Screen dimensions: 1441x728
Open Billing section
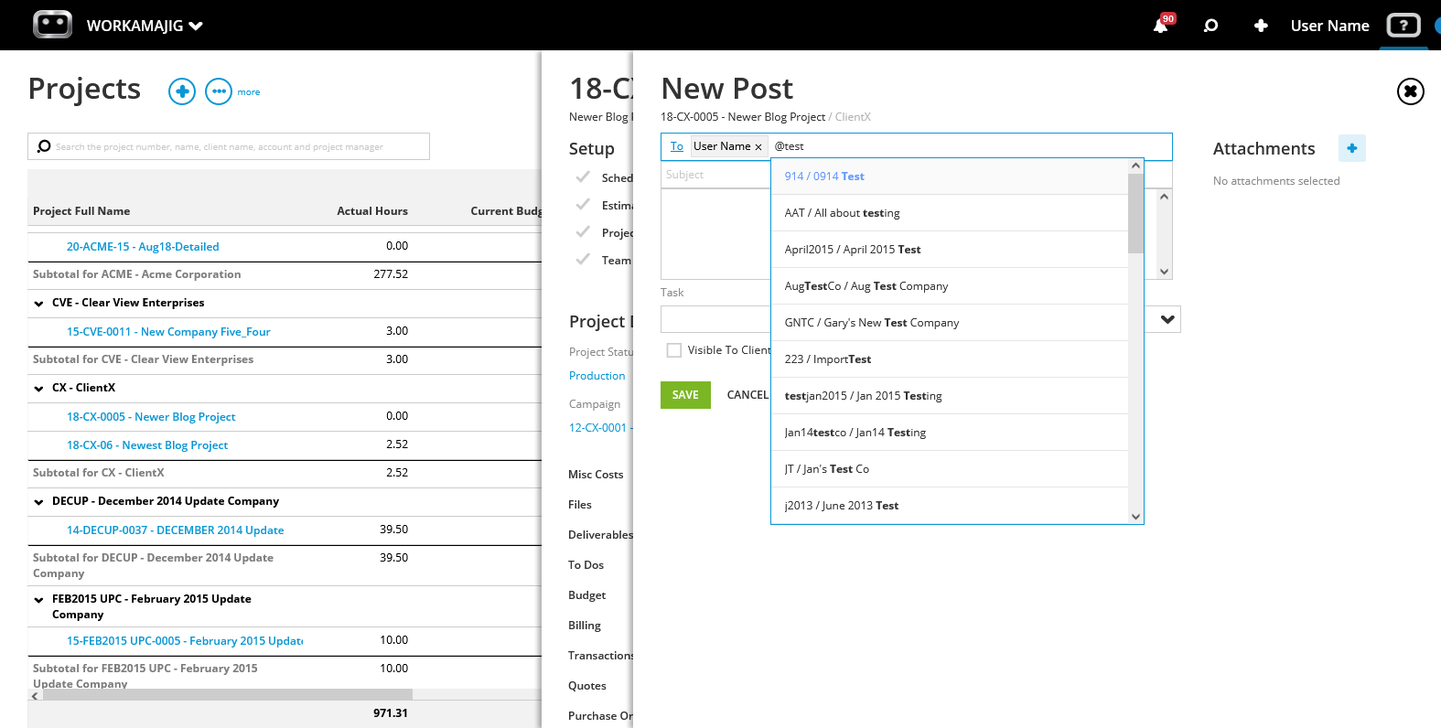(585, 626)
